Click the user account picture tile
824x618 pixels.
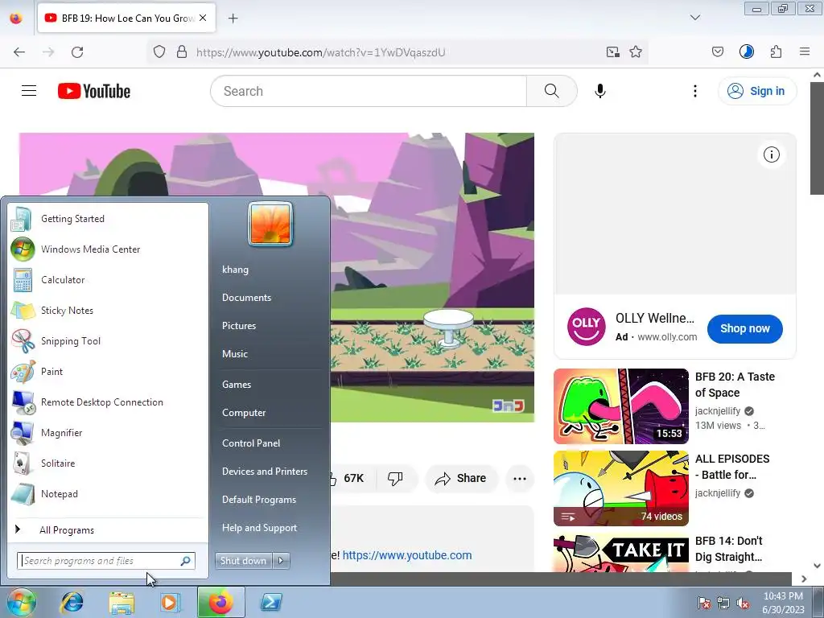pos(270,224)
